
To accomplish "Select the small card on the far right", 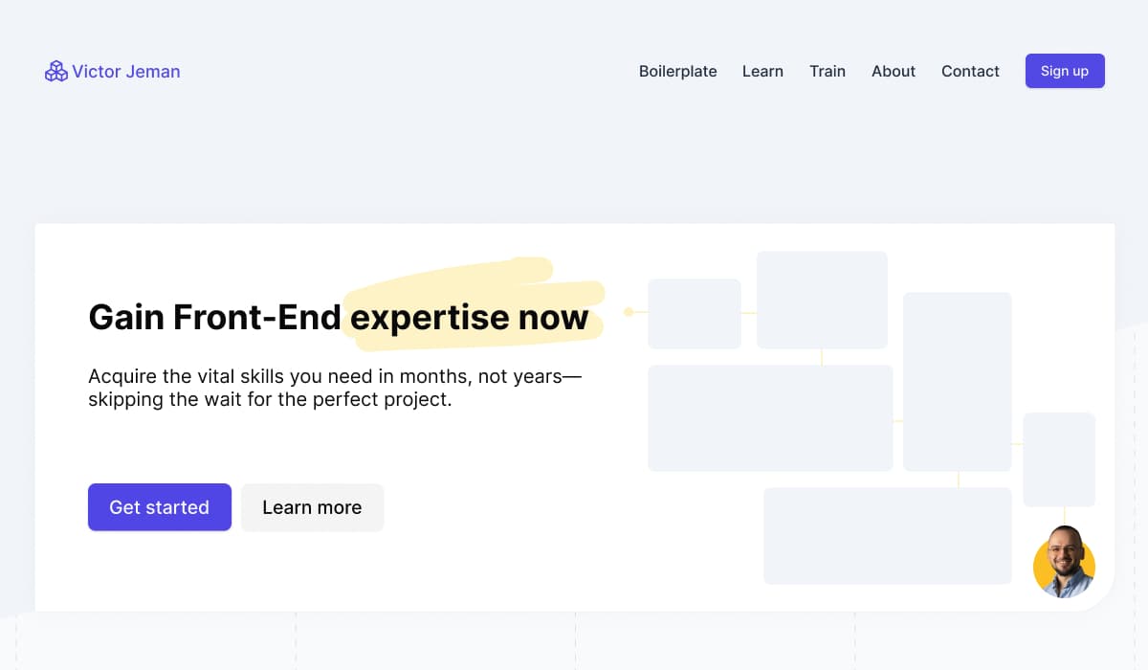I will tap(1059, 459).
